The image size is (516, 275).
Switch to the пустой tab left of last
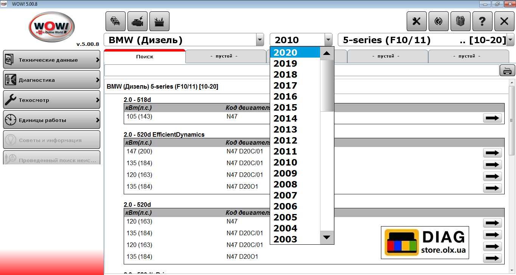[387, 56]
